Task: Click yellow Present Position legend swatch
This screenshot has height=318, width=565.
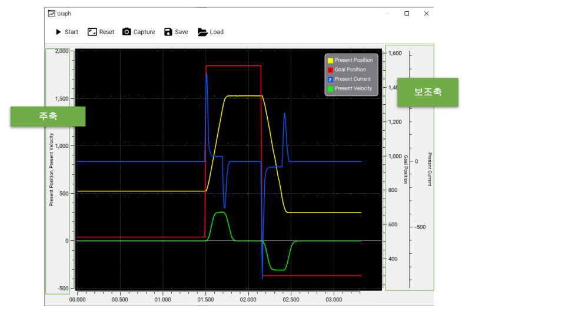Action: click(x=330, y=61)
